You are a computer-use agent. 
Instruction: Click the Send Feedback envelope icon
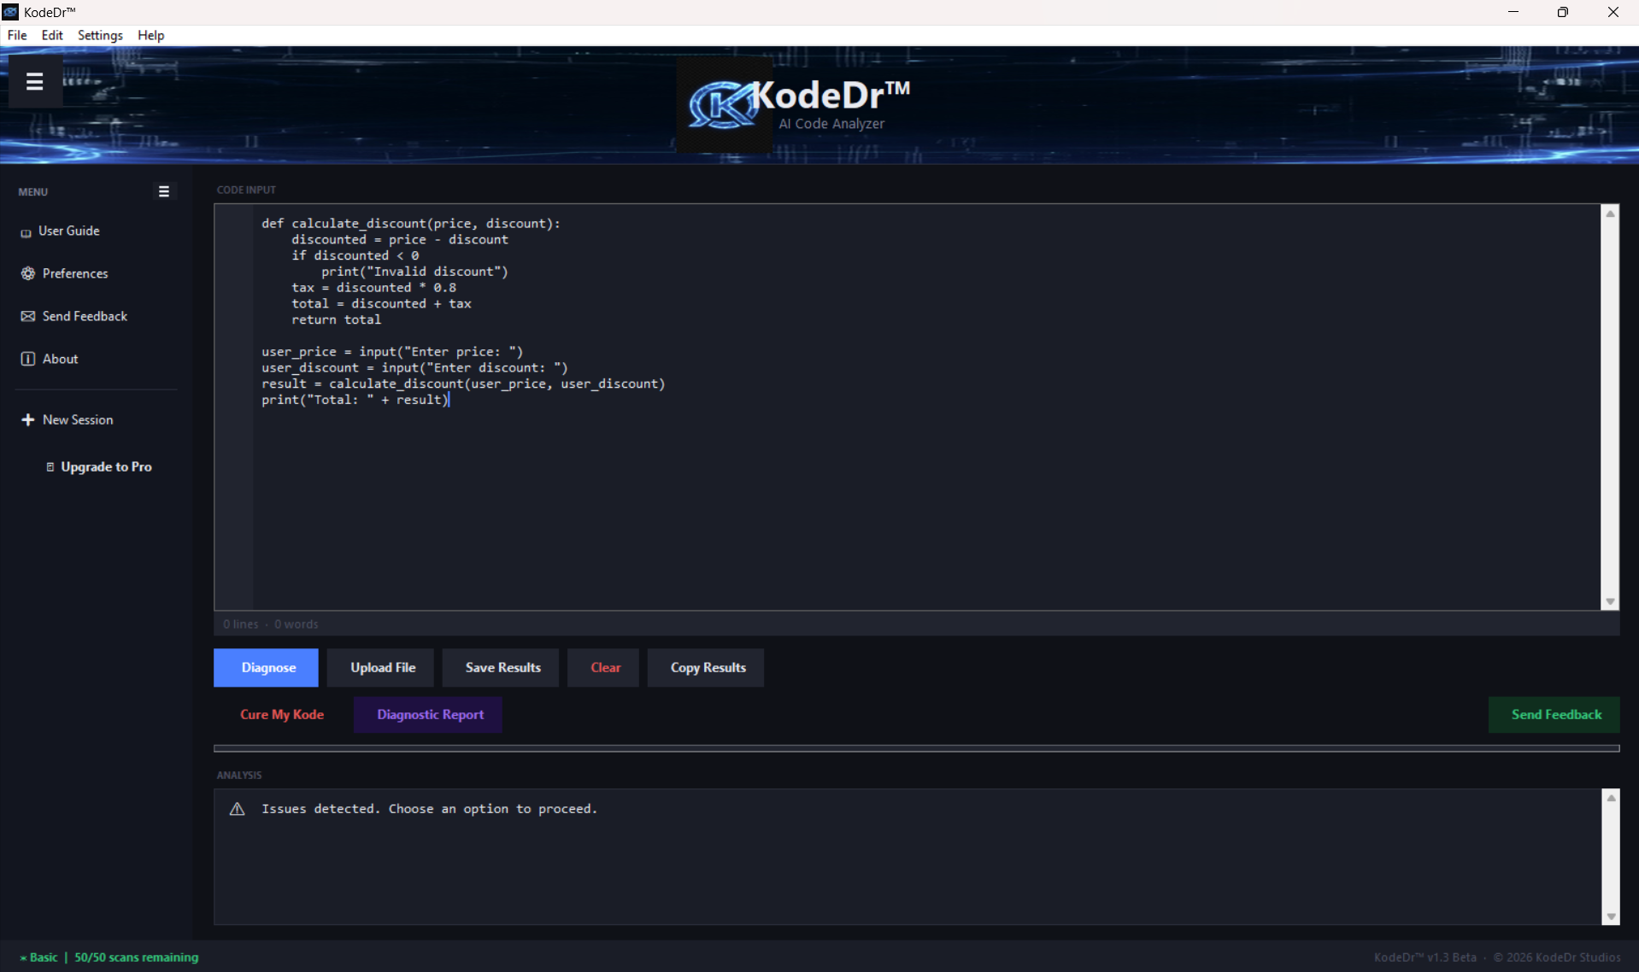pyautogui.click(x=28, y=316)
